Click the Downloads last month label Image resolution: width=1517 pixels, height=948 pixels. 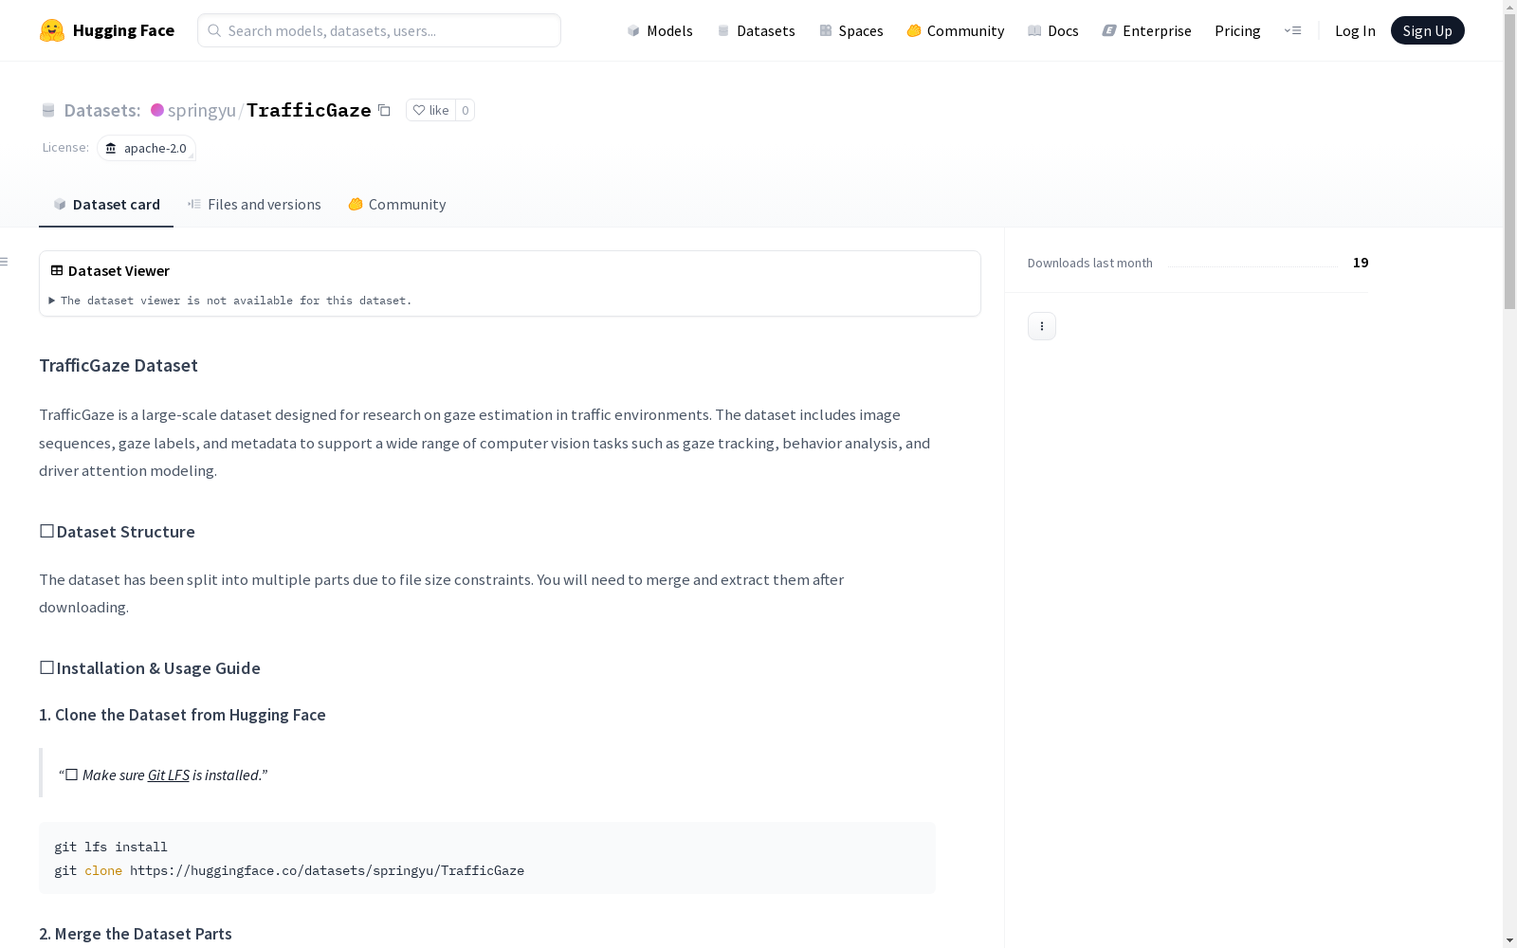(x=1090, y=263)
